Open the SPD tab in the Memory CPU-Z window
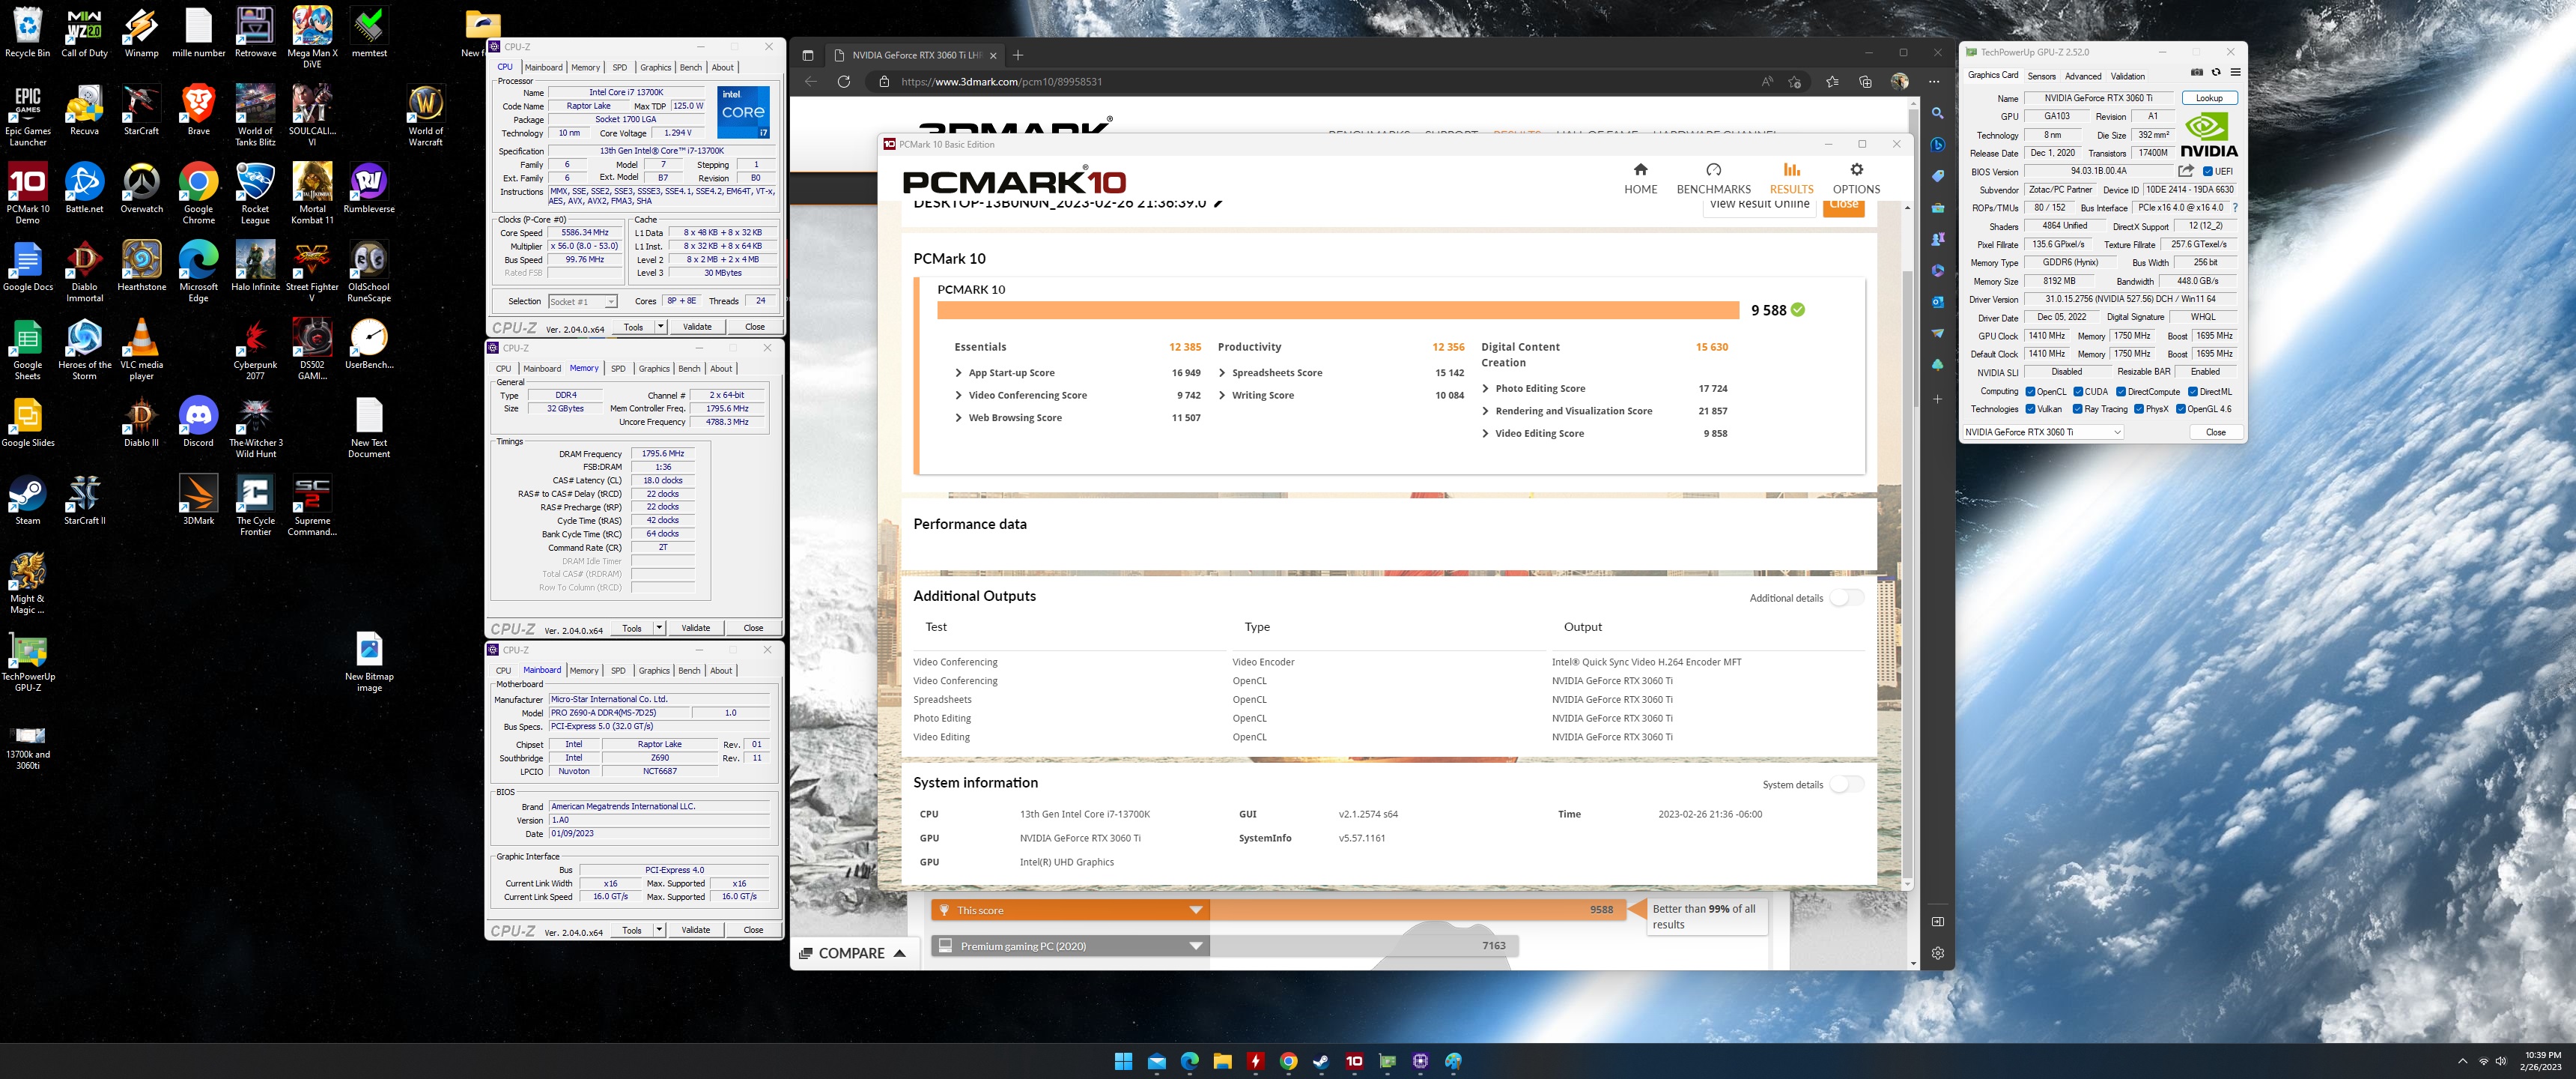The height and width of the screenshot is (1079, 2576). point(618,369)
